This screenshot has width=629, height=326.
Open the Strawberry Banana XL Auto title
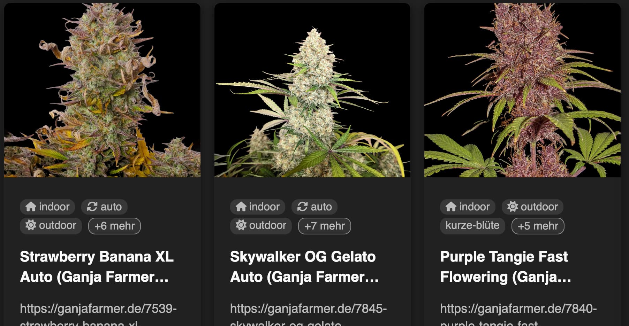[97, 267]
